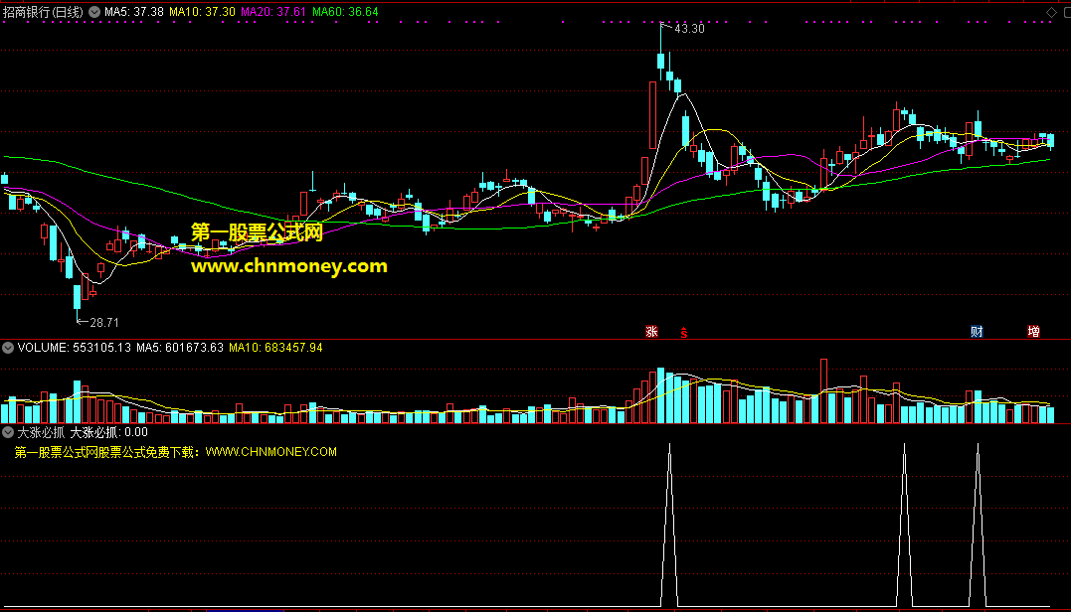Click the MA10: 37.30 label
This screenshot has width=1071, height=612.
[x=202, y=12]
